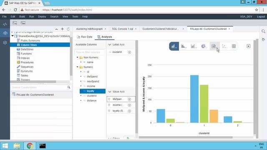Open the database explorer sidebar icon
Screen dimensions: 267x150
point(5,33)
